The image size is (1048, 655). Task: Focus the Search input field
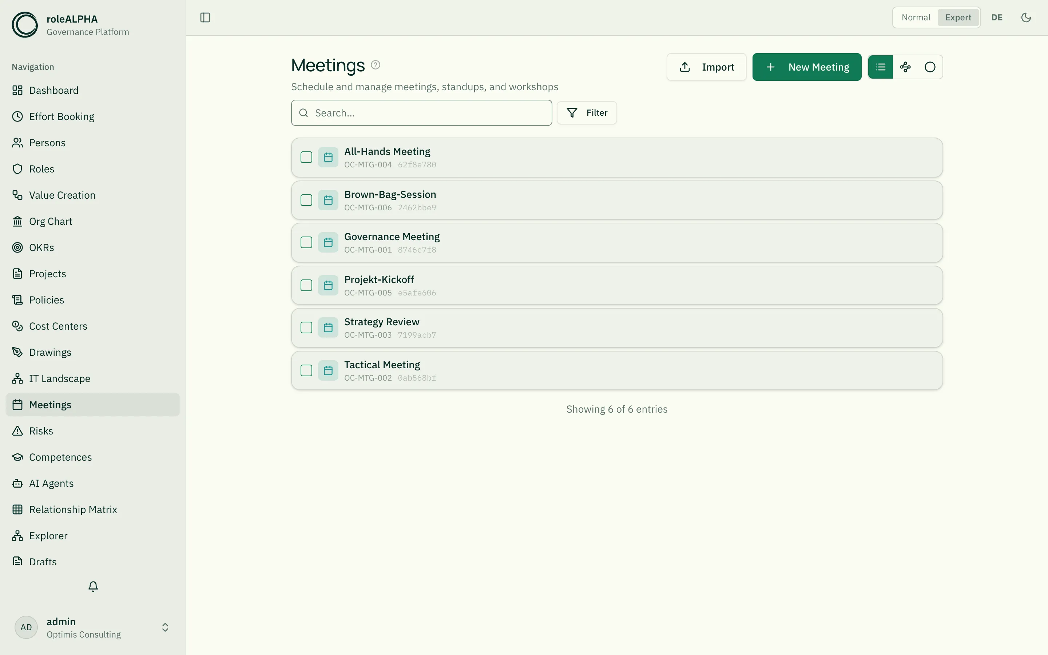(421, 113)
